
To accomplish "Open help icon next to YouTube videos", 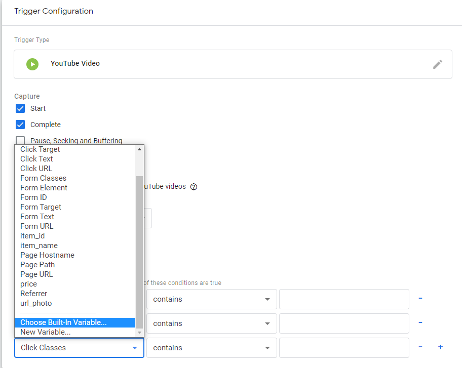I will [x=194, y=187].
